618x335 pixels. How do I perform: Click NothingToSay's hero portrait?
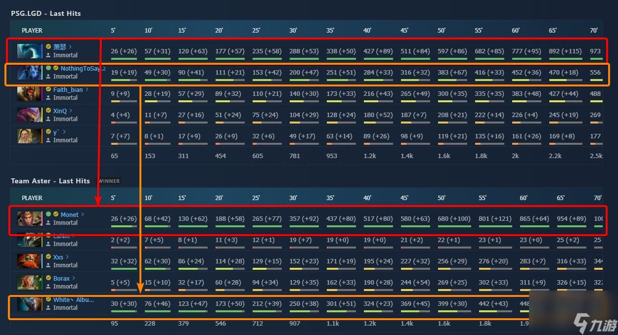pos(30,72)
